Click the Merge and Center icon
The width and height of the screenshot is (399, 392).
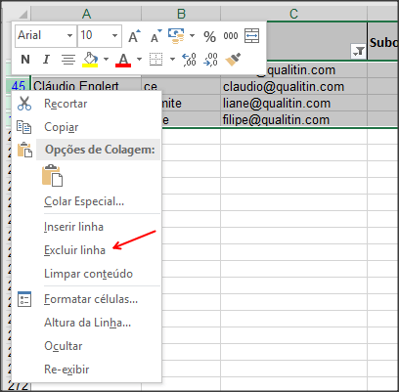251,36
